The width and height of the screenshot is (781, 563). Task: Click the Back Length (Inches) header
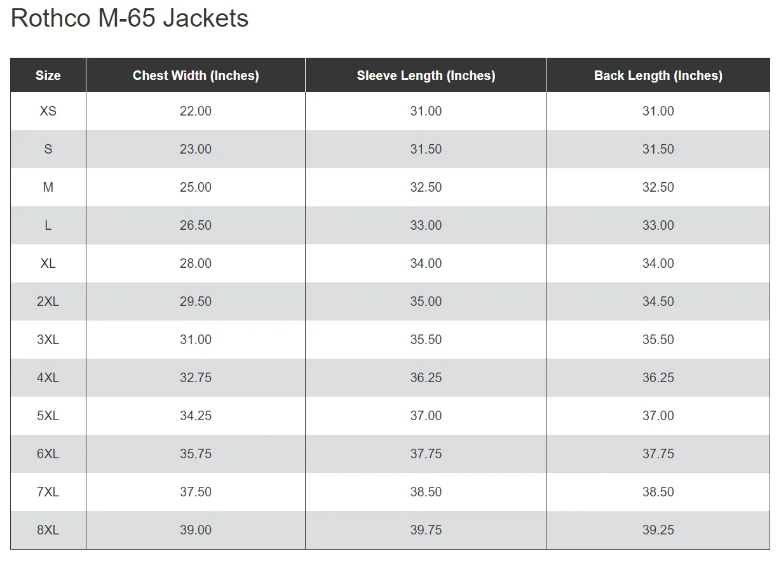(x=658, y=76)
